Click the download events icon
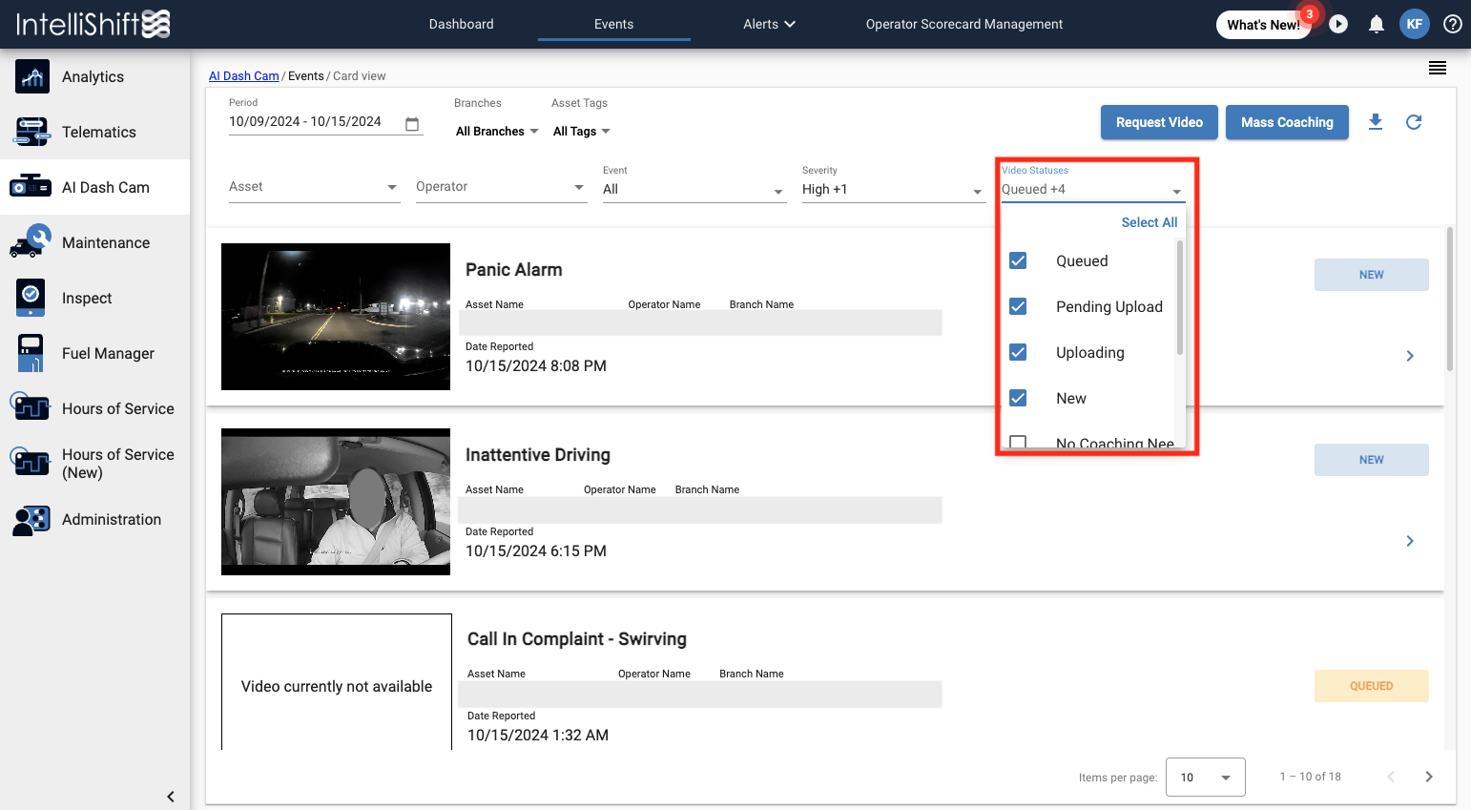Viewport: 1471px width, 810px height. (1375, 122)
